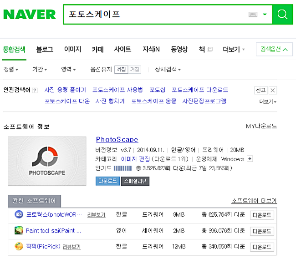Switch to the 지식iN tab
The image size is (296, 259).
(x=151, y=50)
